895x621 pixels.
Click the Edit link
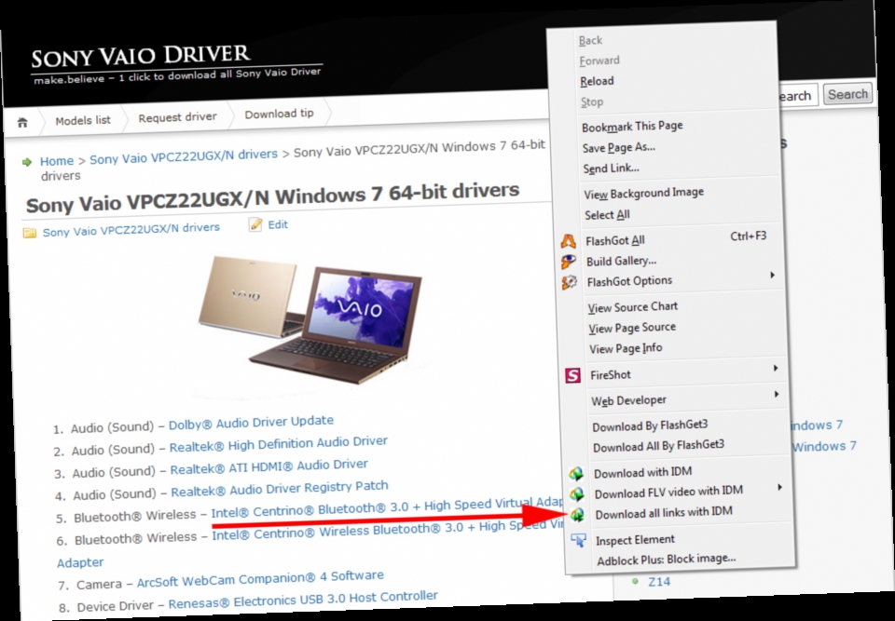click(278, 224)
